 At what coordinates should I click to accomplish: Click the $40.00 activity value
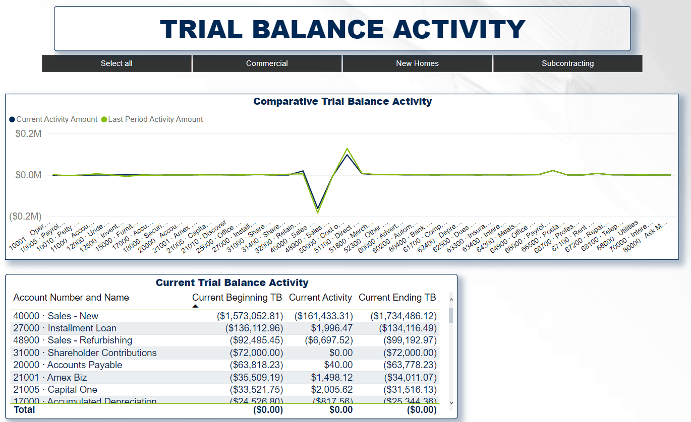[x=338, y=365]
